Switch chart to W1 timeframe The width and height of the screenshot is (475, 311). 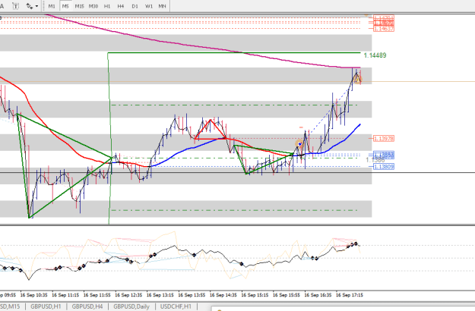point(149,6)
